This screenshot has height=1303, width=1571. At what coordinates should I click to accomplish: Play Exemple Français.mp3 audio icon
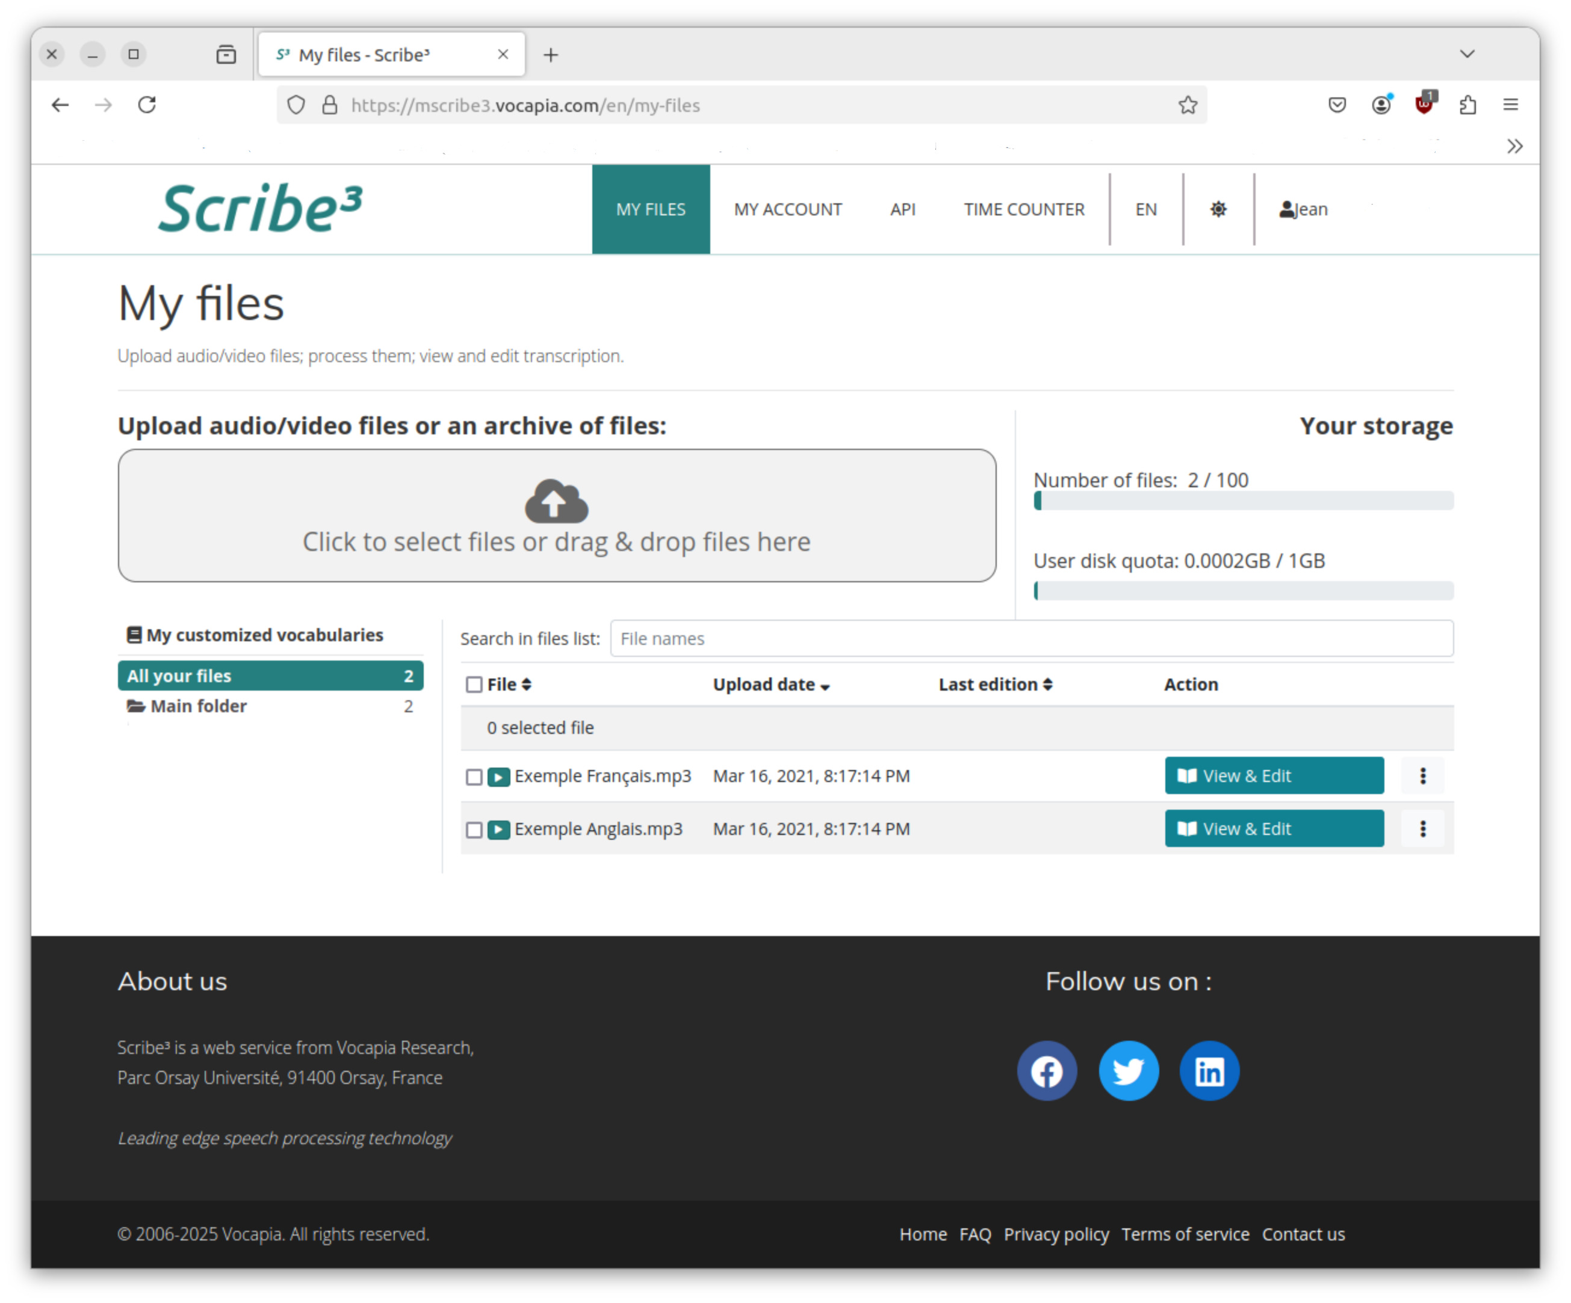pos(499,777)
